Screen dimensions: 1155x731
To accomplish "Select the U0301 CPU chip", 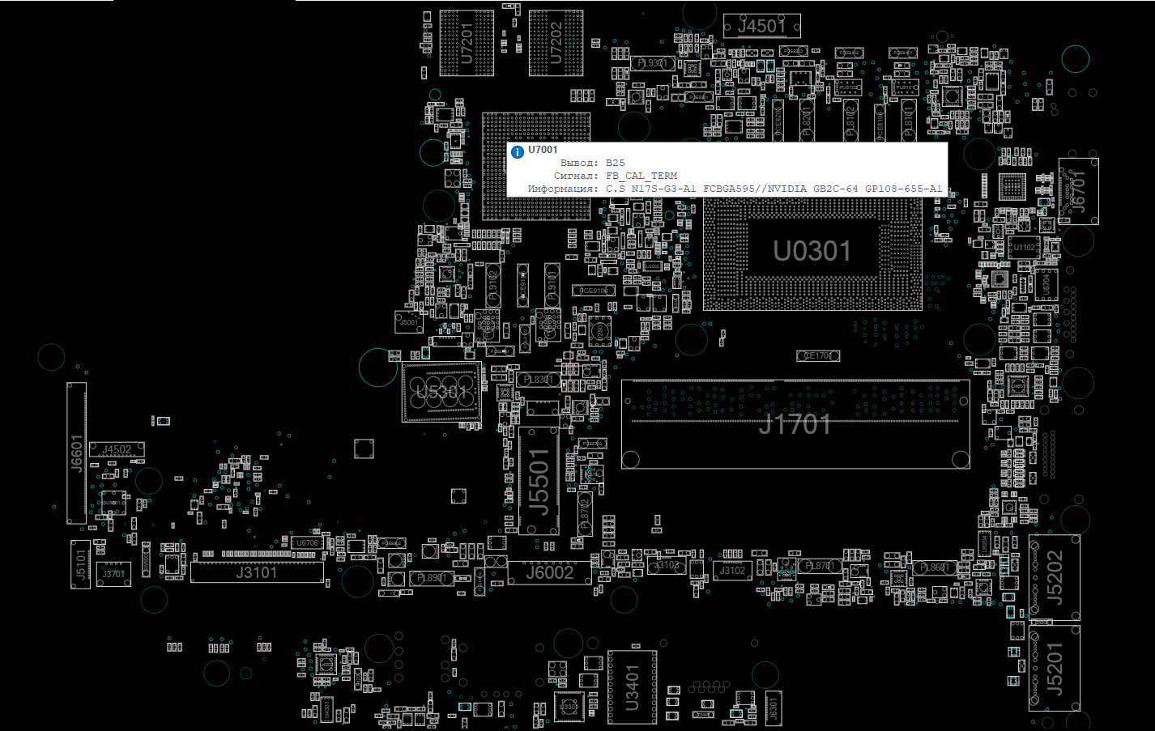I will click(812, 252).
